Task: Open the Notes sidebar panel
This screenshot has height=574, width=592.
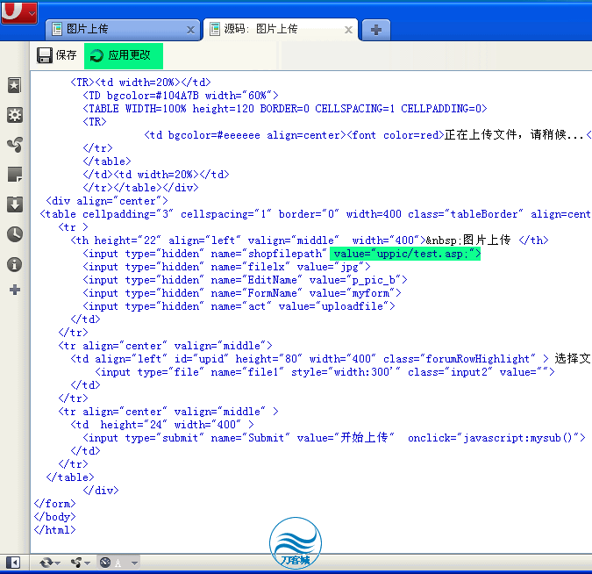Action: point(15,174)
